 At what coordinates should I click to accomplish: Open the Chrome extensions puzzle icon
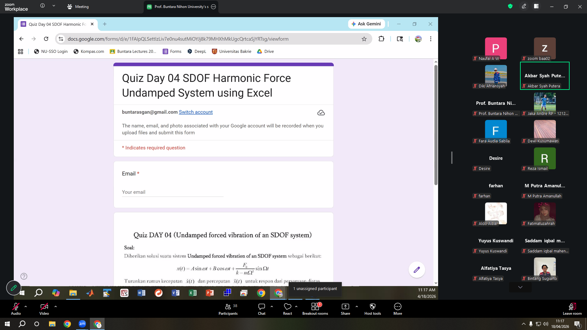coord(381,39)
